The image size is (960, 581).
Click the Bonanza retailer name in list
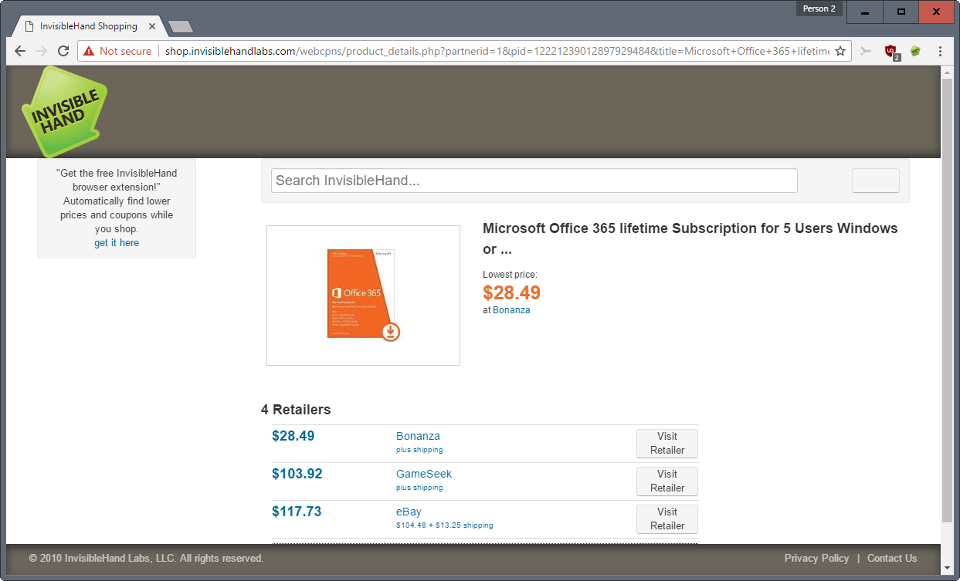tap(418, 436)
